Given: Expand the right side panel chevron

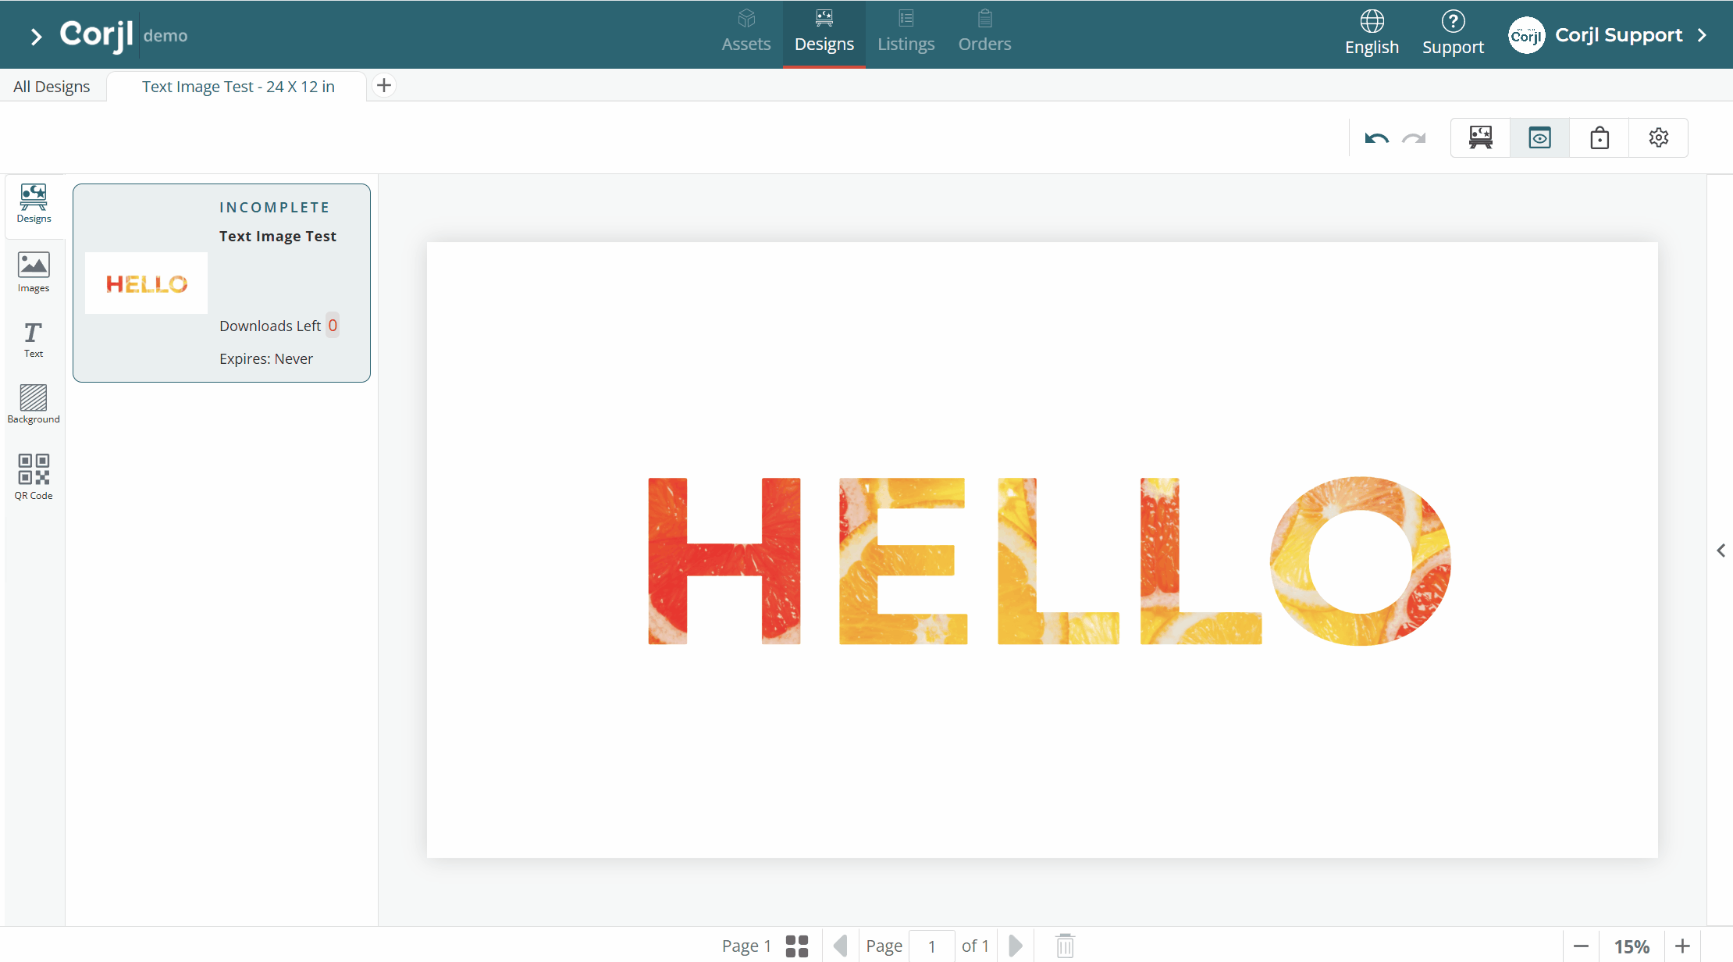Looking at the screenshot, I should [x=1721, y=550].
